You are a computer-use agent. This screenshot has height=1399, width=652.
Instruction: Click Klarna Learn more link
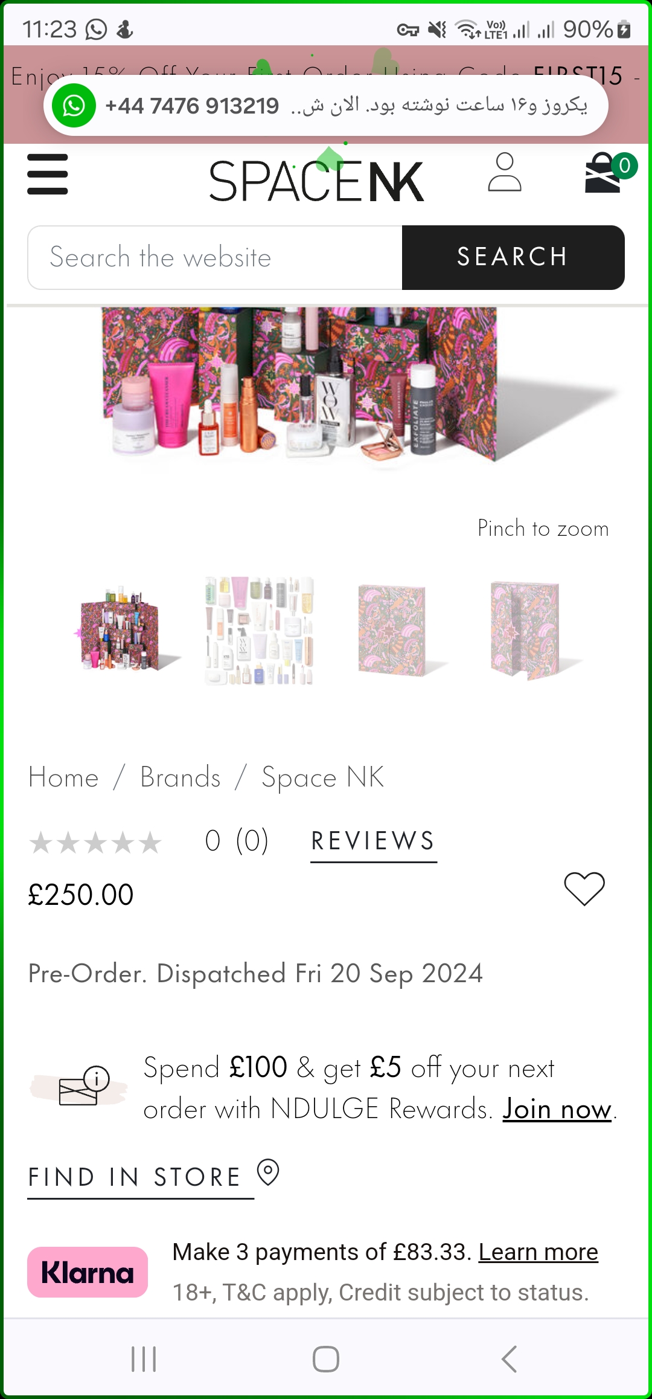click(539, 1252)
